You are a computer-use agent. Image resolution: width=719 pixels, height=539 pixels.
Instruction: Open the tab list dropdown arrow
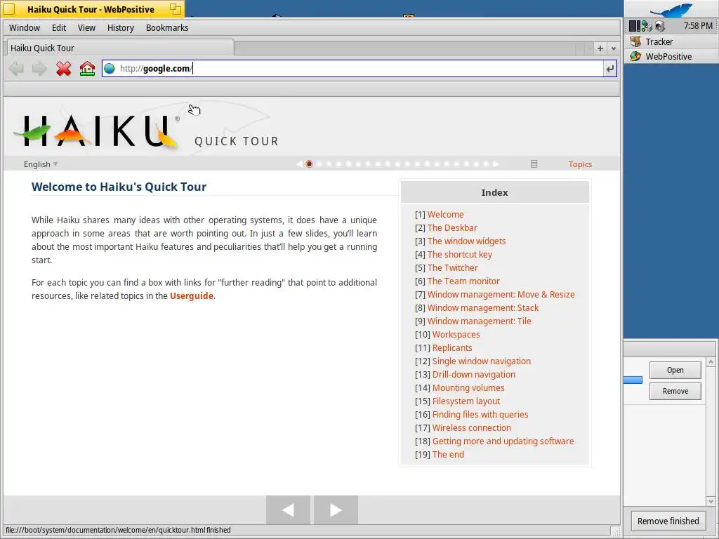coord(614,48)
